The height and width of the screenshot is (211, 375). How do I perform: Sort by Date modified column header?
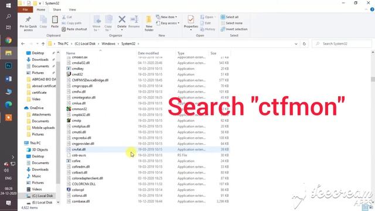pyautogui.click(x=148, y=53)
